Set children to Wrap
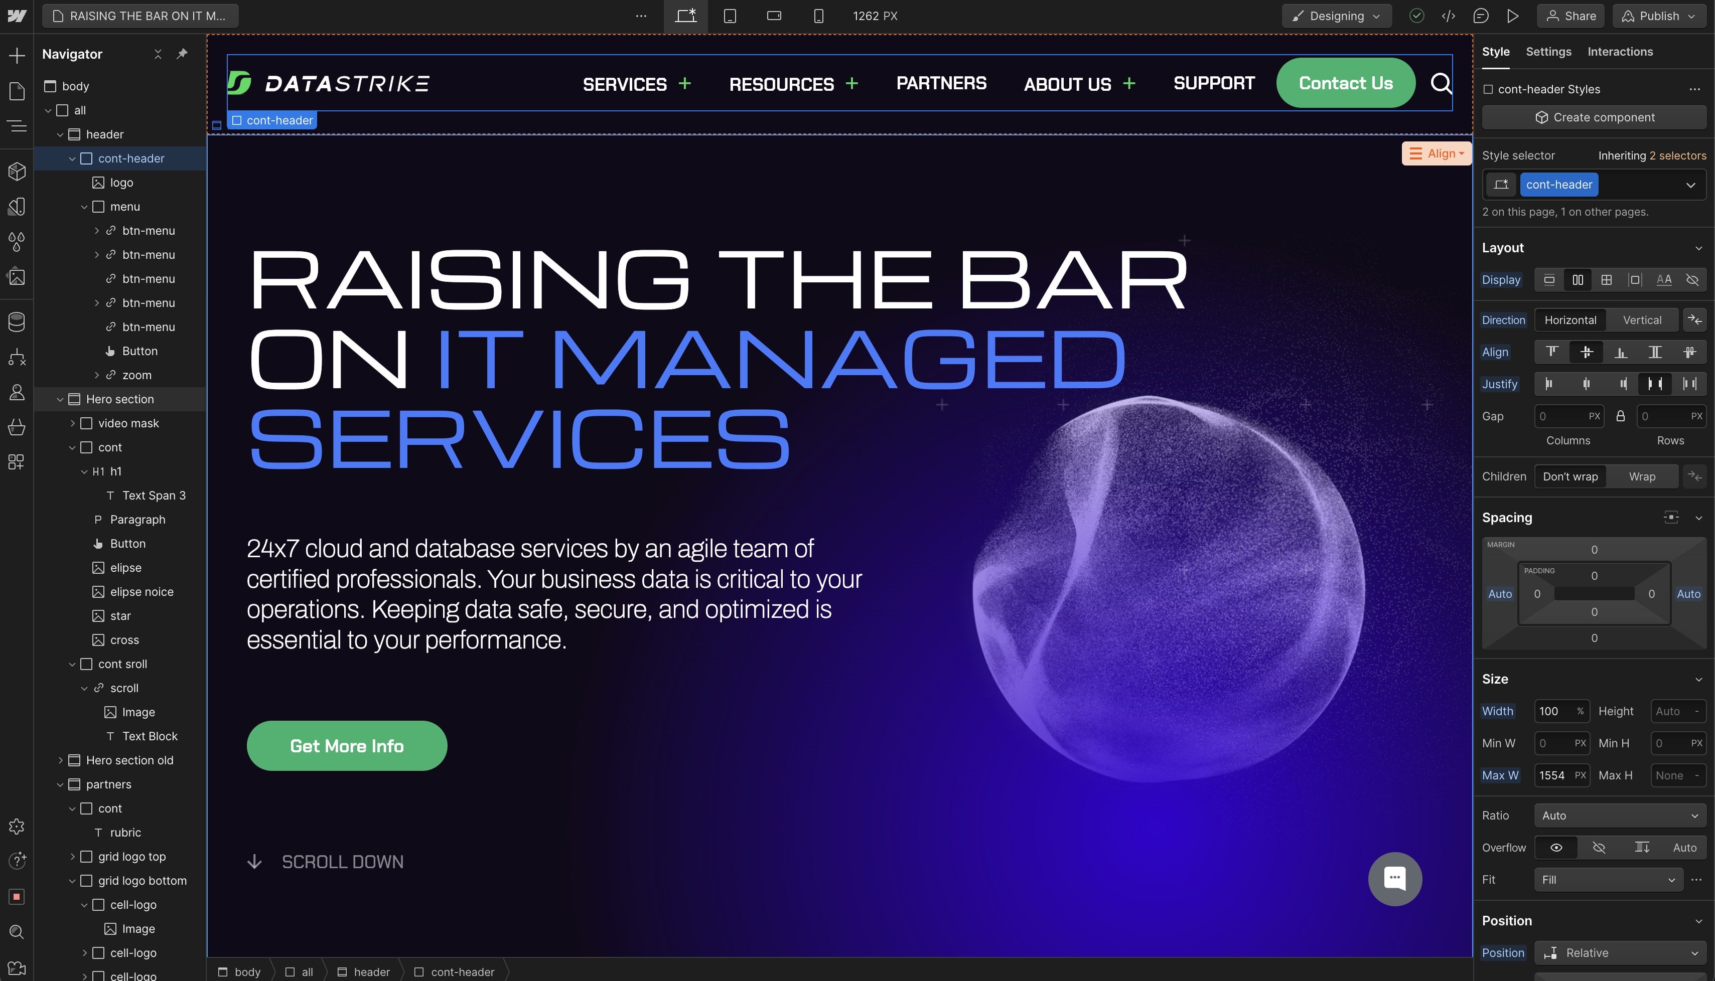The image size is (1715, 981). [x=1642, y=476]
